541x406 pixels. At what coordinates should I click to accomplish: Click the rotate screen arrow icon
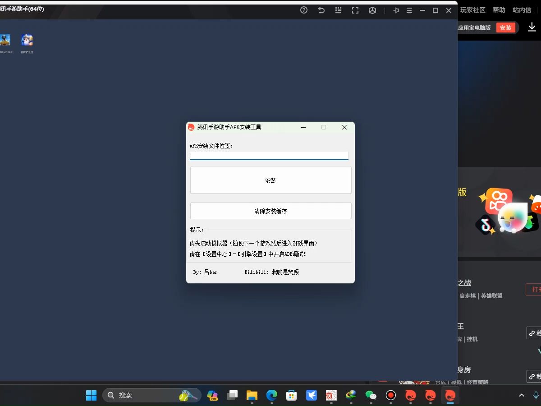321,10
